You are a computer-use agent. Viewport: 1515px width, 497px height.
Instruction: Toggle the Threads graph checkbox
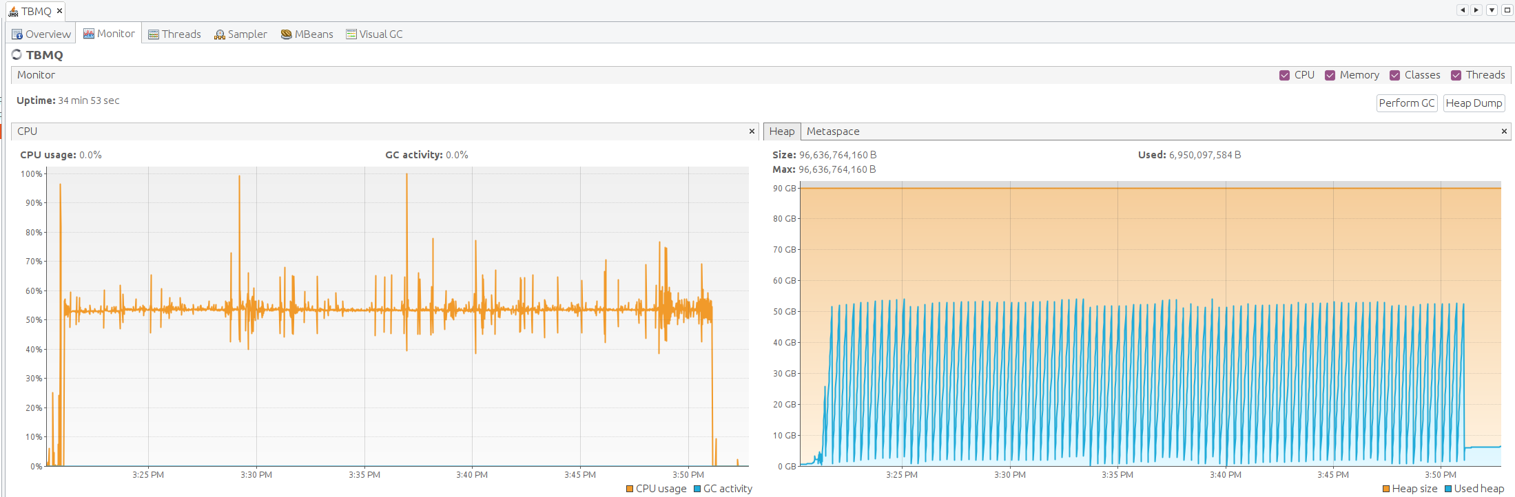1456,75
